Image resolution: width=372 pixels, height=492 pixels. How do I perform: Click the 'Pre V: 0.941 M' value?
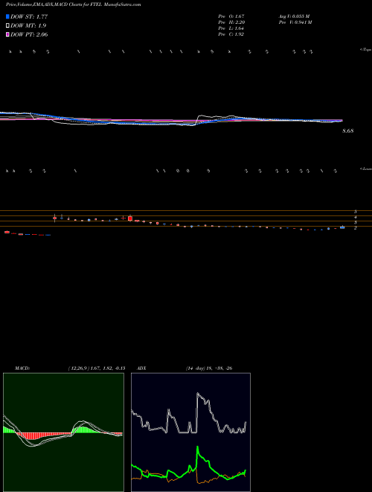(x=295, y=22)
